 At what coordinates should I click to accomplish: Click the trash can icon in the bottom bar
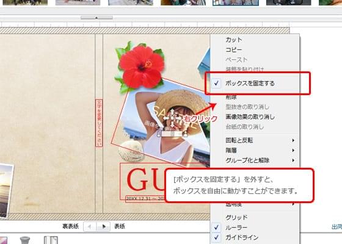point(25,240)
